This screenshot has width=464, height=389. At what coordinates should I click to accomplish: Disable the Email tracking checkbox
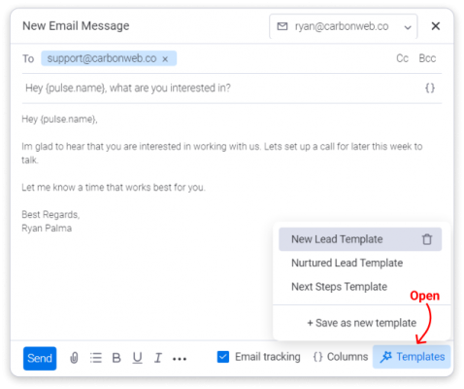[223, 357]
